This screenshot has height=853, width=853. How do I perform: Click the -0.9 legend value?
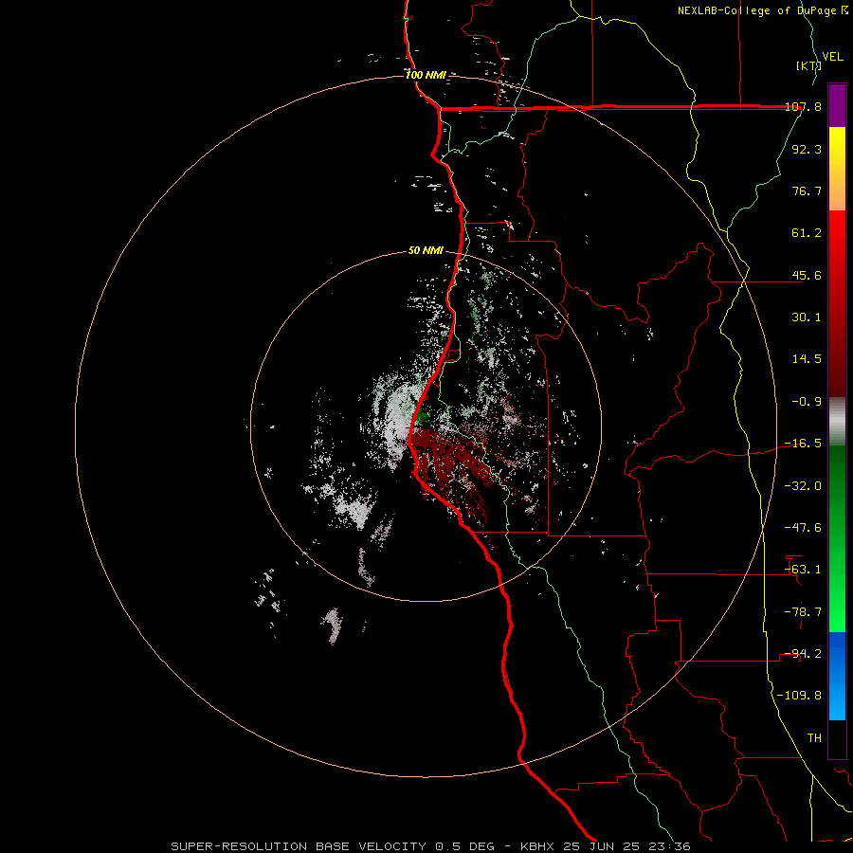tap(807, 402)
